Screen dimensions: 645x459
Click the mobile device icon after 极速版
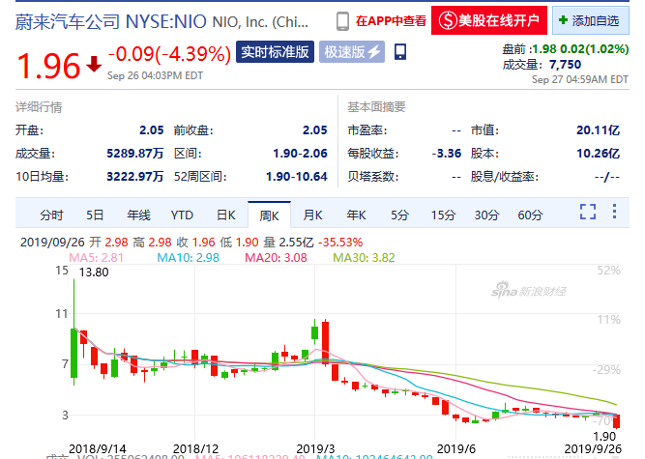coord(399,52)
